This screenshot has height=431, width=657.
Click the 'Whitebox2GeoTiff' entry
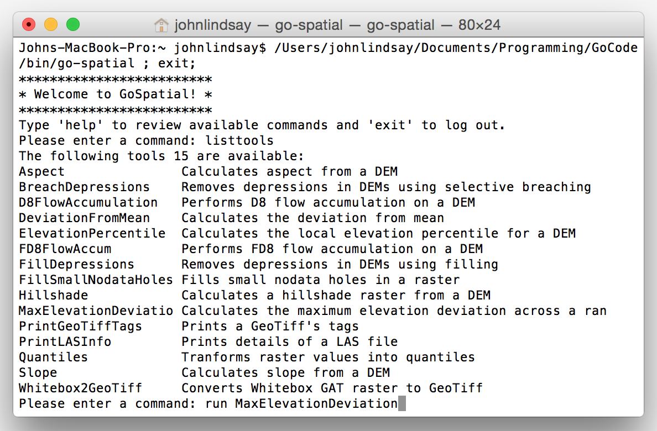[x=80, y=388]
